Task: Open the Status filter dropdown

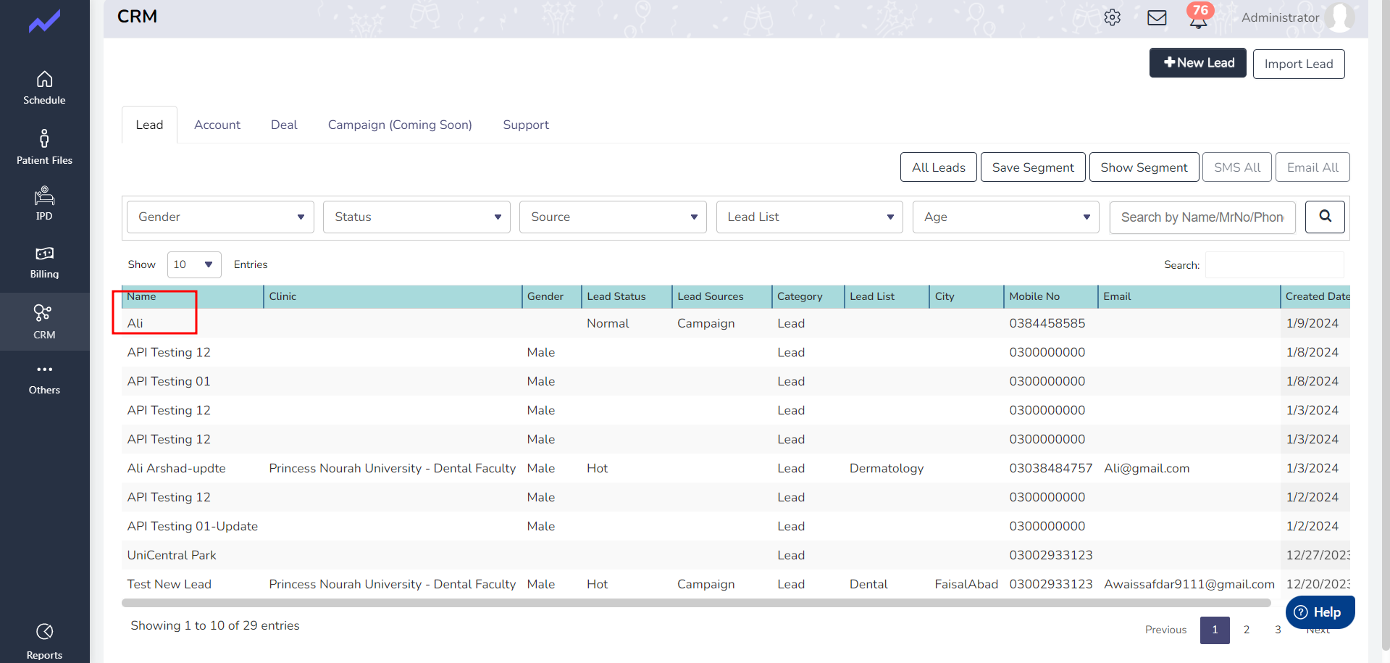Action: point(416,217)
